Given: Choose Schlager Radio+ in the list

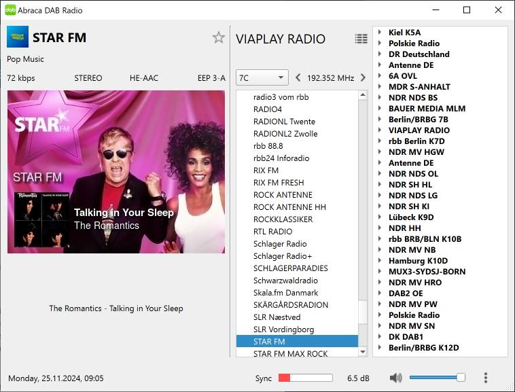Looking at the screenshot, I should point(283,256).
